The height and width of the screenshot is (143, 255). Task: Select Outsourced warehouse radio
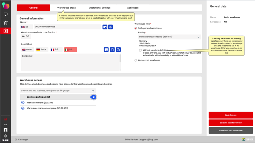136,60
